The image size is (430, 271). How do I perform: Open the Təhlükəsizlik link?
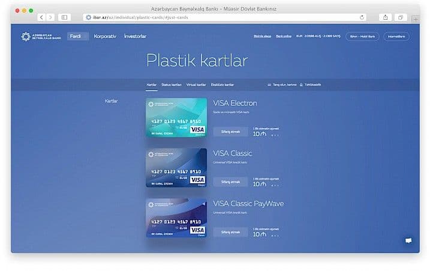coord(312,85)
